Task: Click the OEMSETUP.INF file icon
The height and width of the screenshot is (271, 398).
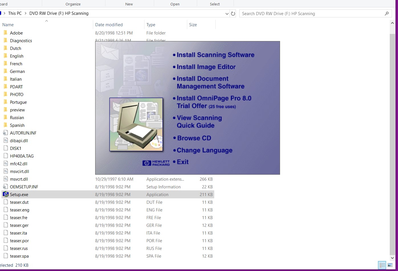Action: [x=5, y=187]
